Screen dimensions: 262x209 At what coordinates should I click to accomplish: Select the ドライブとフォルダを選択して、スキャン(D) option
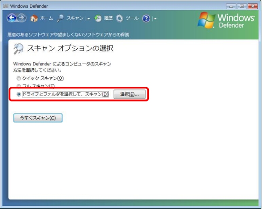(19, 95)
